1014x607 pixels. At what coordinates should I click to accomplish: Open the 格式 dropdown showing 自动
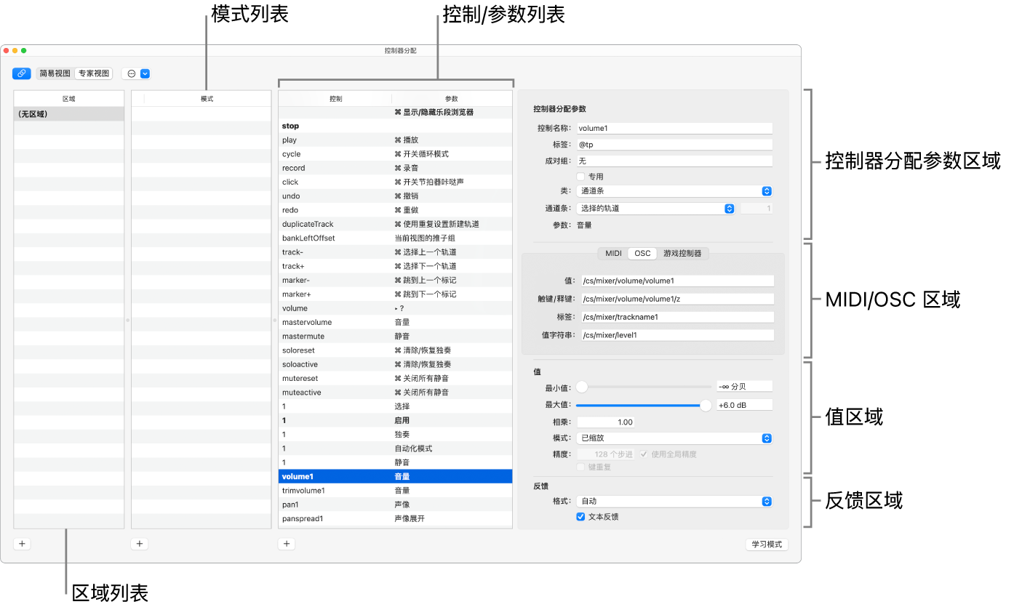pyautogui.click(x=674, y=501)
